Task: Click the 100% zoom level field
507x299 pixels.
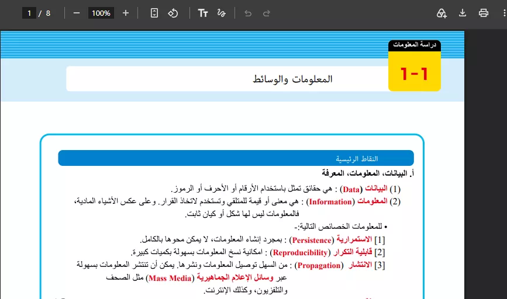Action: 101,13
